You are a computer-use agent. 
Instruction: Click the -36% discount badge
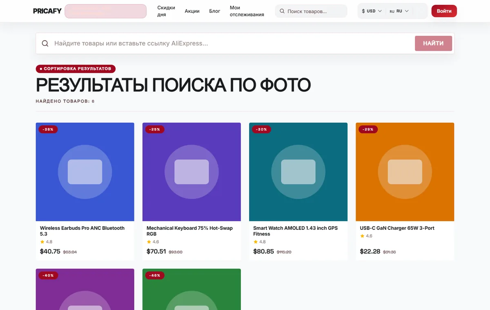49,129
